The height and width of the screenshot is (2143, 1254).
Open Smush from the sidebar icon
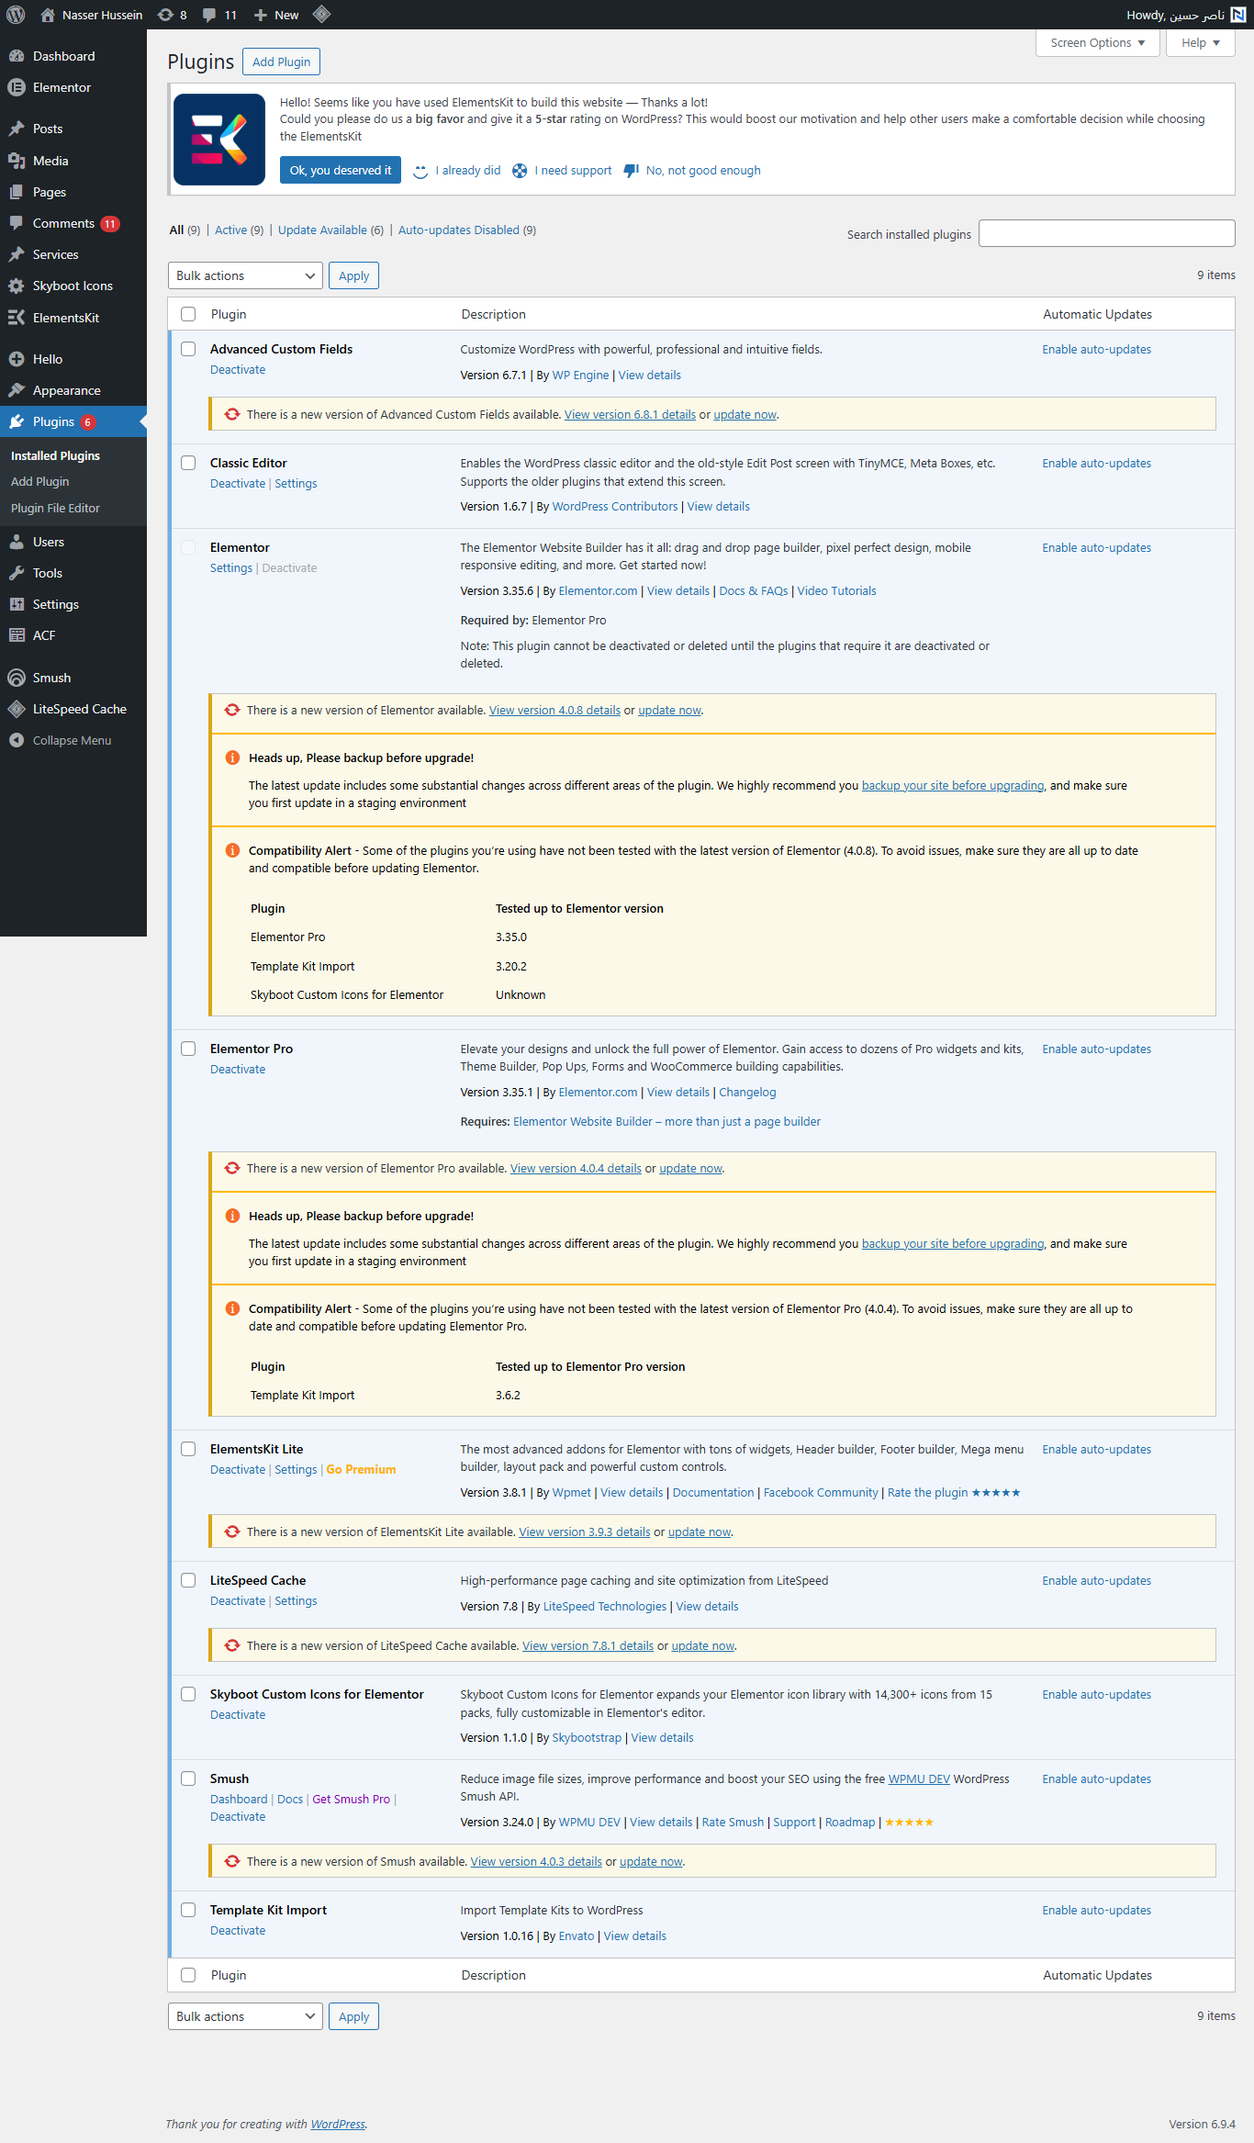(x=17, y=678)
